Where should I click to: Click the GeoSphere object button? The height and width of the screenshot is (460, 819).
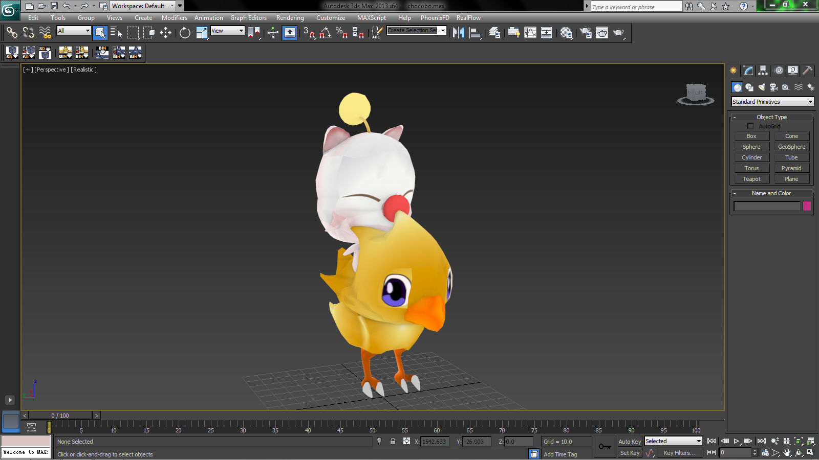[x=791, y=147]
